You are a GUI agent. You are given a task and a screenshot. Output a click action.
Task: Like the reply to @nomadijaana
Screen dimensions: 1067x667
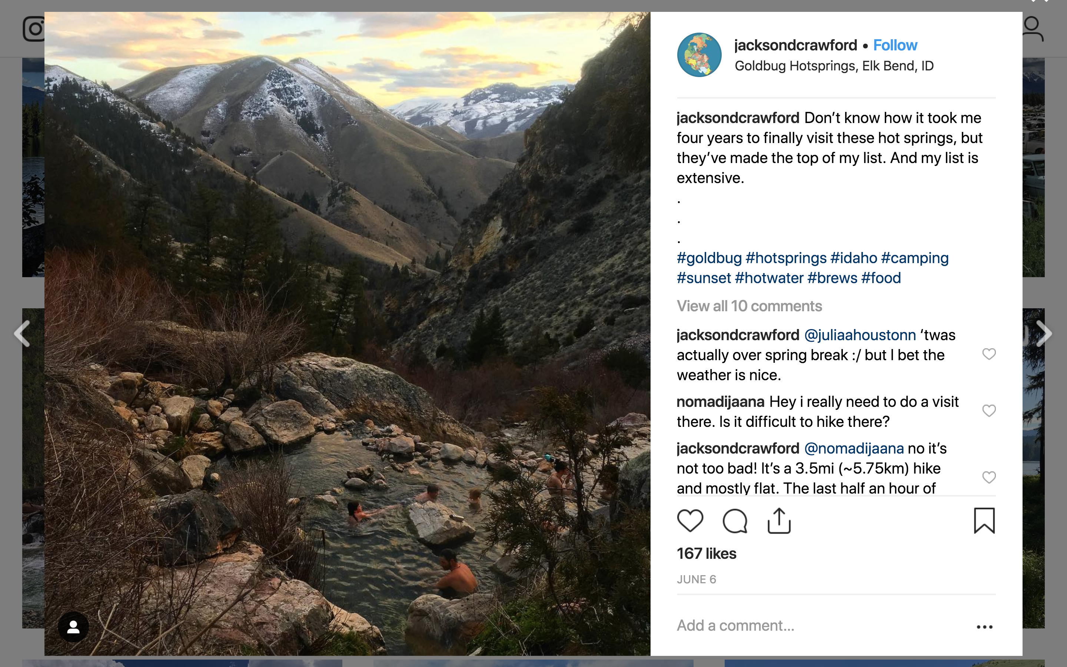click(989, 477)
